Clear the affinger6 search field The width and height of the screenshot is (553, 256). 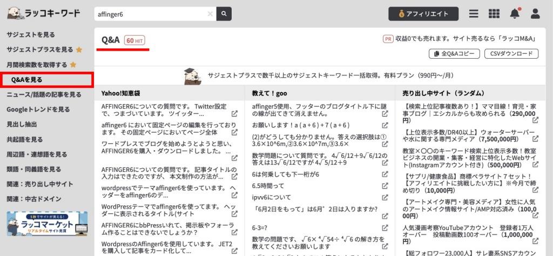(x=210, y=14)
